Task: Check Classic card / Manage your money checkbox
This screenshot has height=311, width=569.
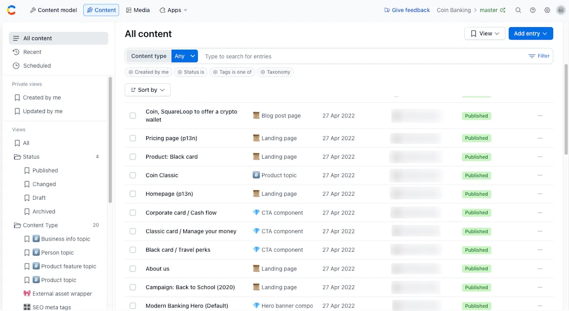Action: point(133,231)
